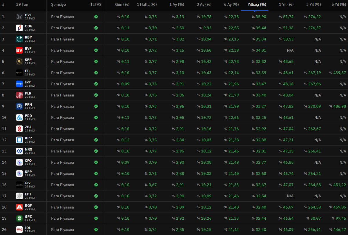Select the PLR fund logo icon
This screenshot has width=348, height=235.
click(19, 95)
